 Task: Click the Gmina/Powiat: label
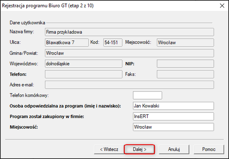(24, 53)
